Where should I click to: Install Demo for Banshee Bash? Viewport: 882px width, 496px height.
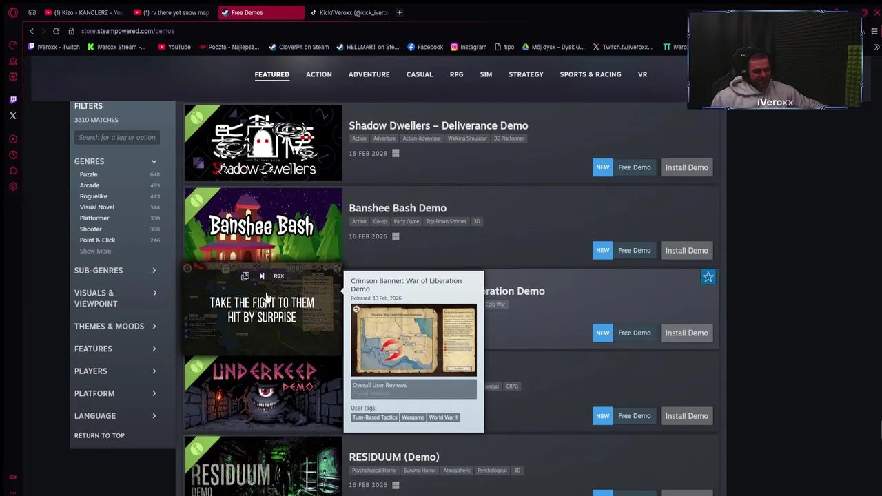(686, 251)
